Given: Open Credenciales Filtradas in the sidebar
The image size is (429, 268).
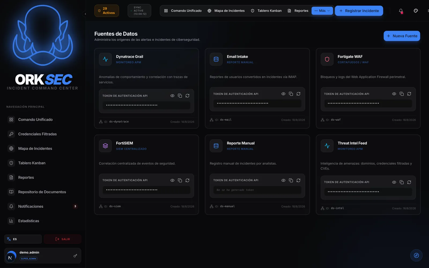Looking at the screenshot, I should click(x=43, y=134).
